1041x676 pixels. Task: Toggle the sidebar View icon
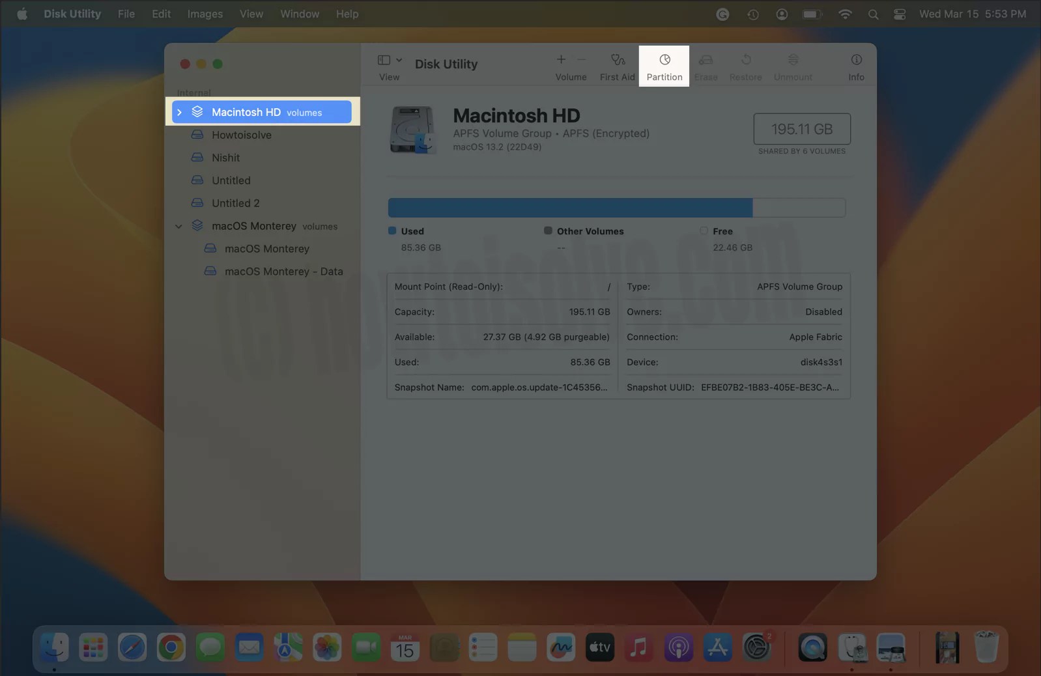[x=384, y=60]
